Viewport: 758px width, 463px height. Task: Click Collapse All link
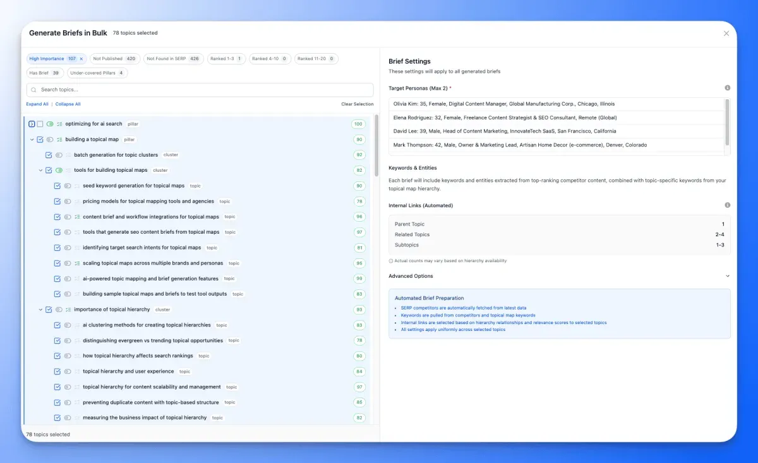click(68, 104)
